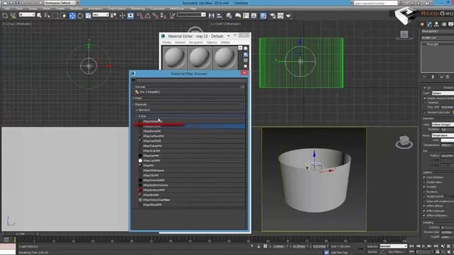
Task: Click the ViewCube in perspective viewport
Action: point(404,142)
